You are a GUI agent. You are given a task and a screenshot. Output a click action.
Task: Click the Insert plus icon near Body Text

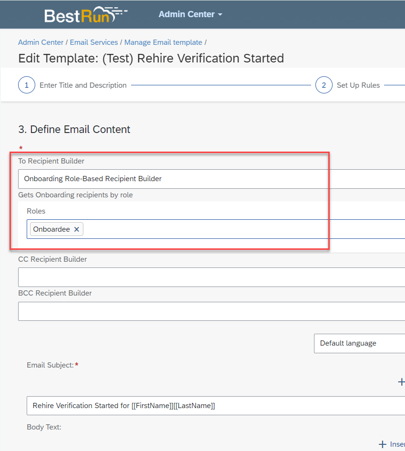pos(383,444)
